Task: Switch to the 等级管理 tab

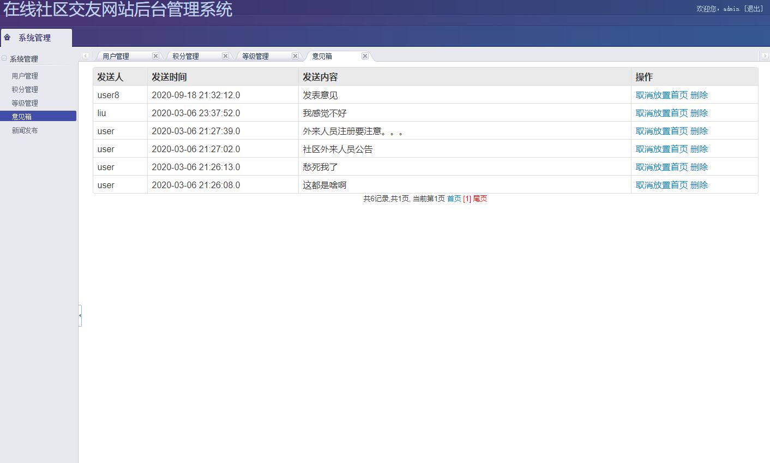Action: point(256,56)
